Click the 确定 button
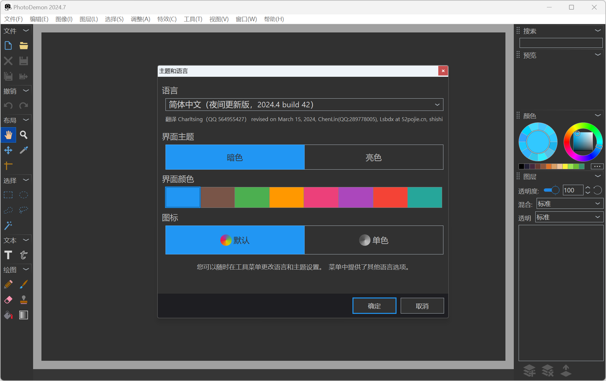 pos(374,306)
